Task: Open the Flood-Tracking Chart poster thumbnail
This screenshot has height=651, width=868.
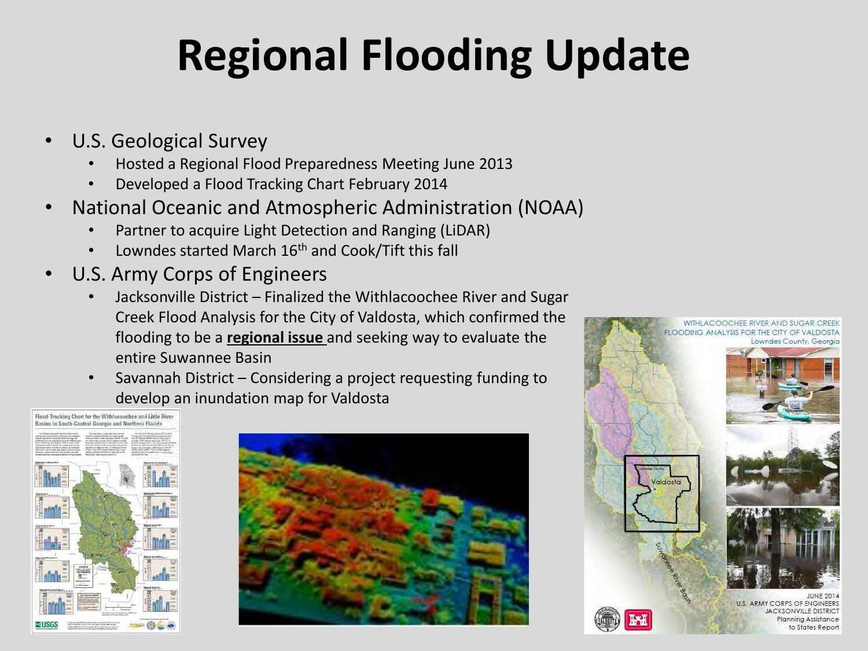Action: 106,521
